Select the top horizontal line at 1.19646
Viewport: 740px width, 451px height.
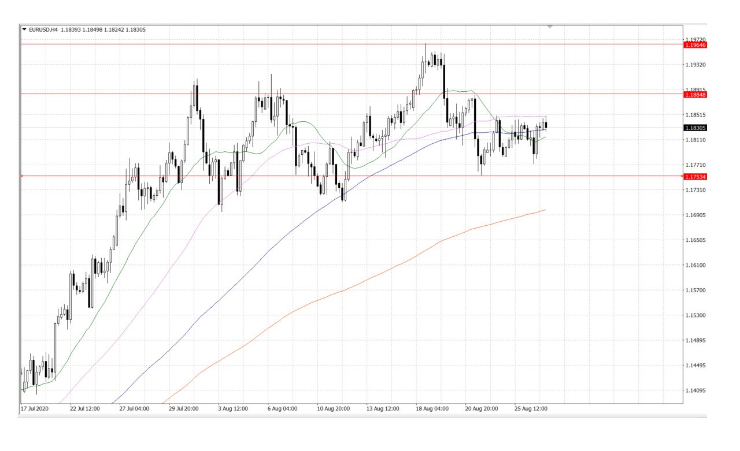point(351,44)
